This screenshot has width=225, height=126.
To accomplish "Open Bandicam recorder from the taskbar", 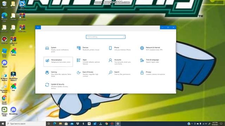I will click(112, 124).
